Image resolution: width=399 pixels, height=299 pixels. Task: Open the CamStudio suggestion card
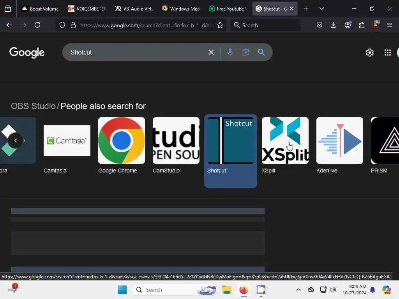(x=176, y=146)
